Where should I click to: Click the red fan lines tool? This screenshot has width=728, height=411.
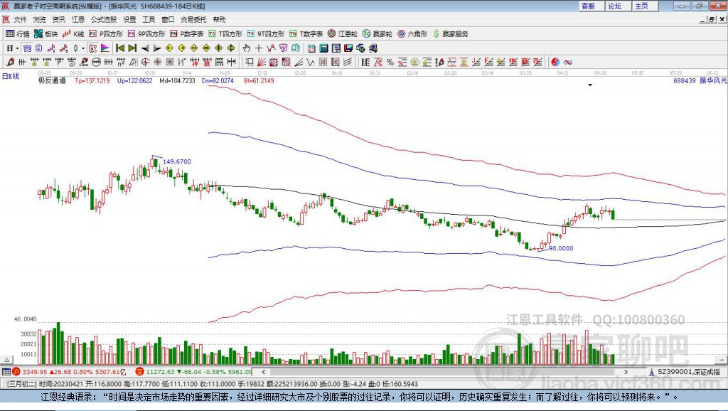point(262,63)
